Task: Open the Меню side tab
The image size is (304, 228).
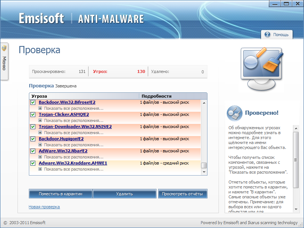Action: pos(4,61)
